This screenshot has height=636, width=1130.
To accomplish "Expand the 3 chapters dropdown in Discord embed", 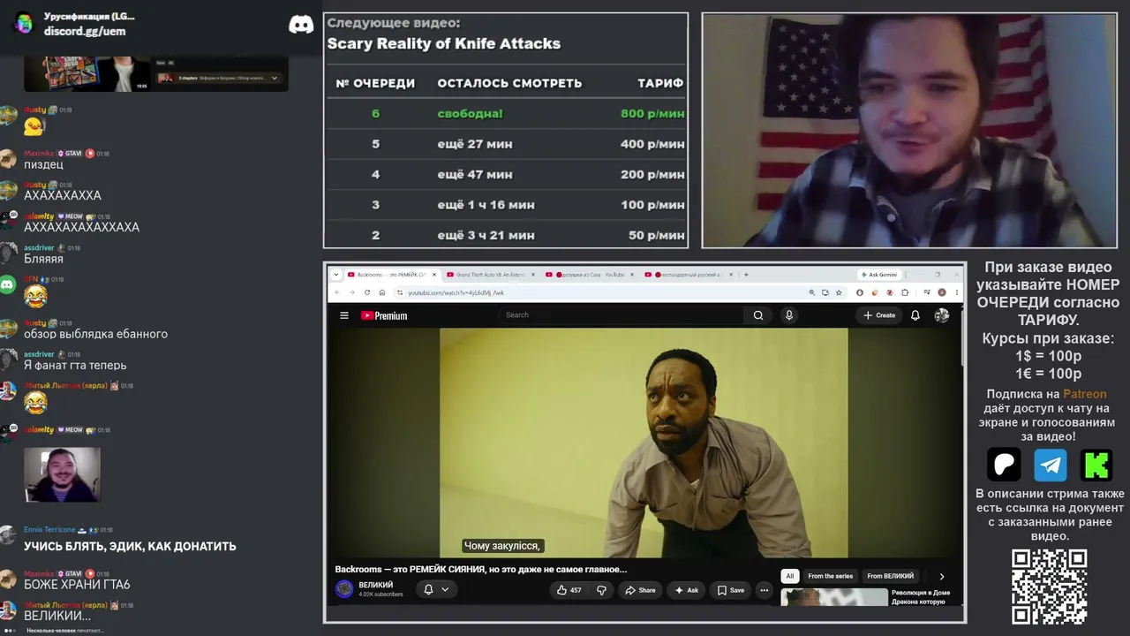I will 275,78.
